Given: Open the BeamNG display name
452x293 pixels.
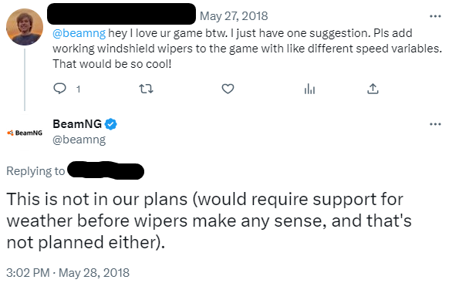Looking at the screenshot, I should 77,124.
